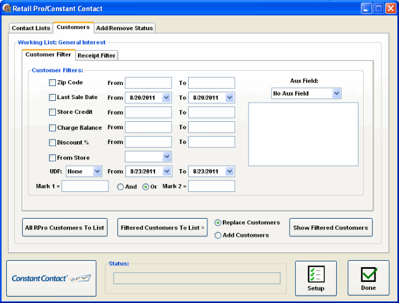
Task: Select the Customer Filter sub-tab
Action: 48,55
